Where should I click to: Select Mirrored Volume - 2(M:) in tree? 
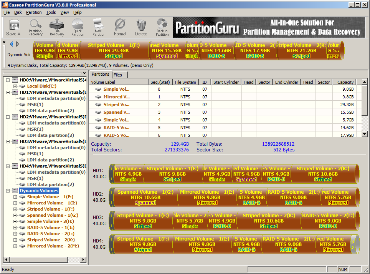pyautogui.click(x=53, y=246)
